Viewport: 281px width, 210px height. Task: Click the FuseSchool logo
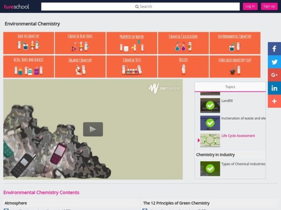click(x=17, y=6)
